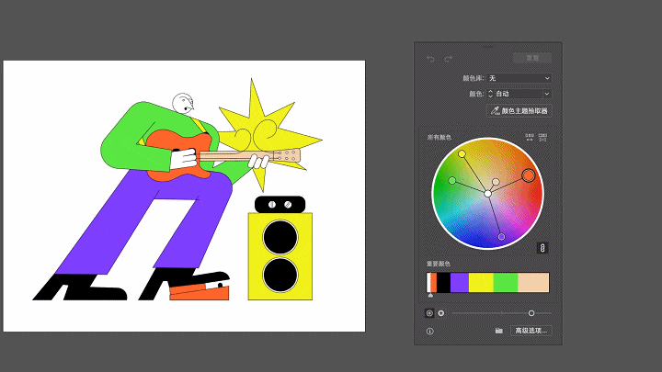This screenshot has height=372, width=662.
Task: Click the info icon at panel bottom
Action: pos(429,330)
